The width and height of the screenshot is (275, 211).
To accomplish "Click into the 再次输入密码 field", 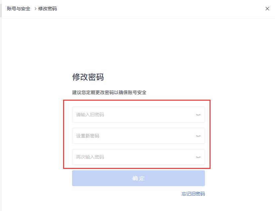I will click(x=133, y=157).
